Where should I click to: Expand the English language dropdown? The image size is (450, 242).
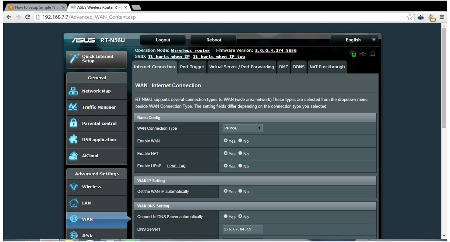coord(355,40)
